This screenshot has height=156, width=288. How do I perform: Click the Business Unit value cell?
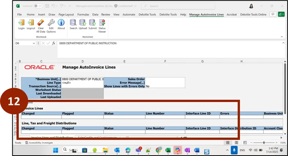tap(82, 79)
